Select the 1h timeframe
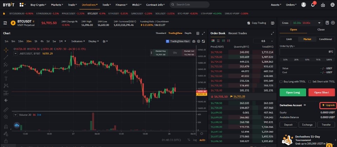 pyautogui.click(x=36, y=41)
